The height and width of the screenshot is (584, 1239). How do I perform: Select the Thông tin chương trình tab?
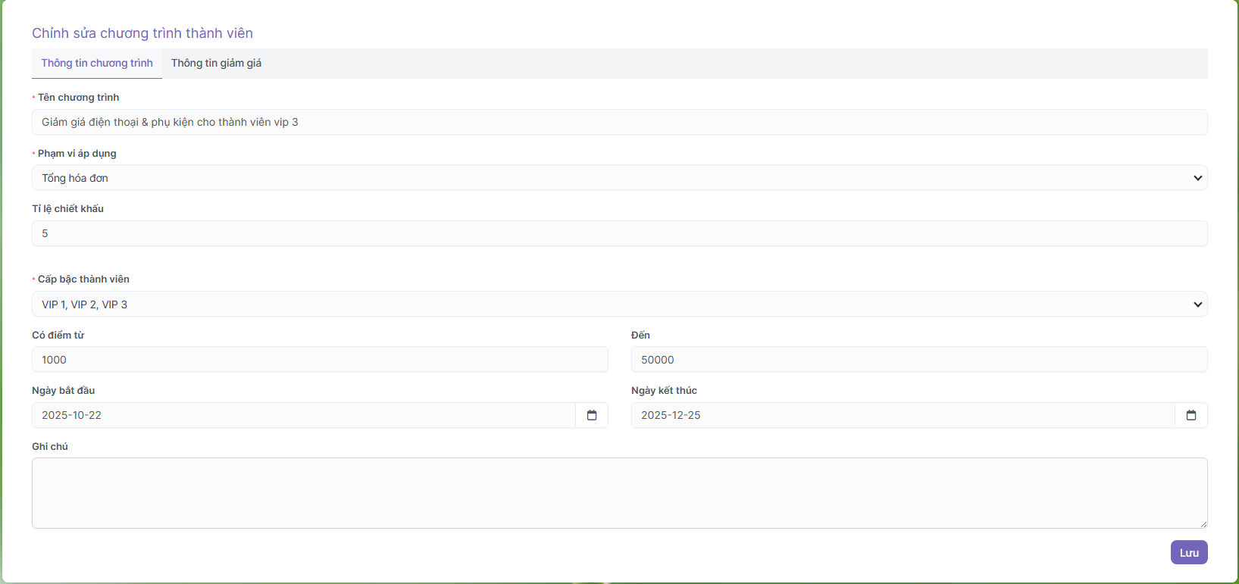pos(97,64)
